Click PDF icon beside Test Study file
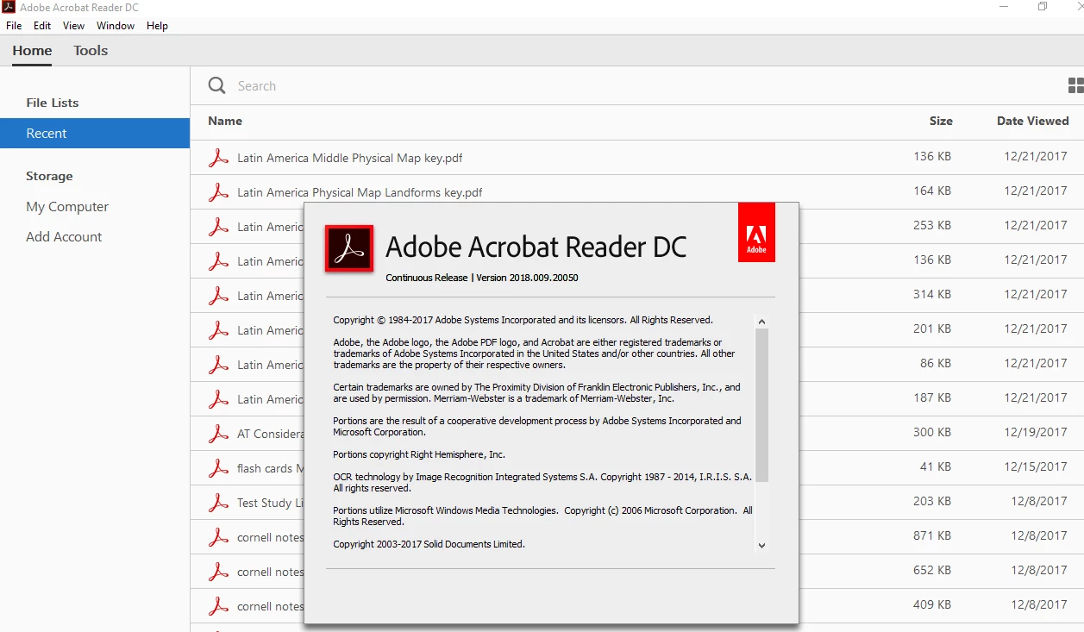1084x632 pixels. click(219, 503)
